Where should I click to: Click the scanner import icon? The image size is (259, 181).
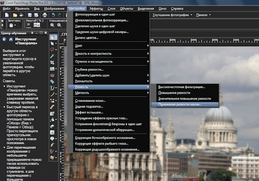point(22,15)
